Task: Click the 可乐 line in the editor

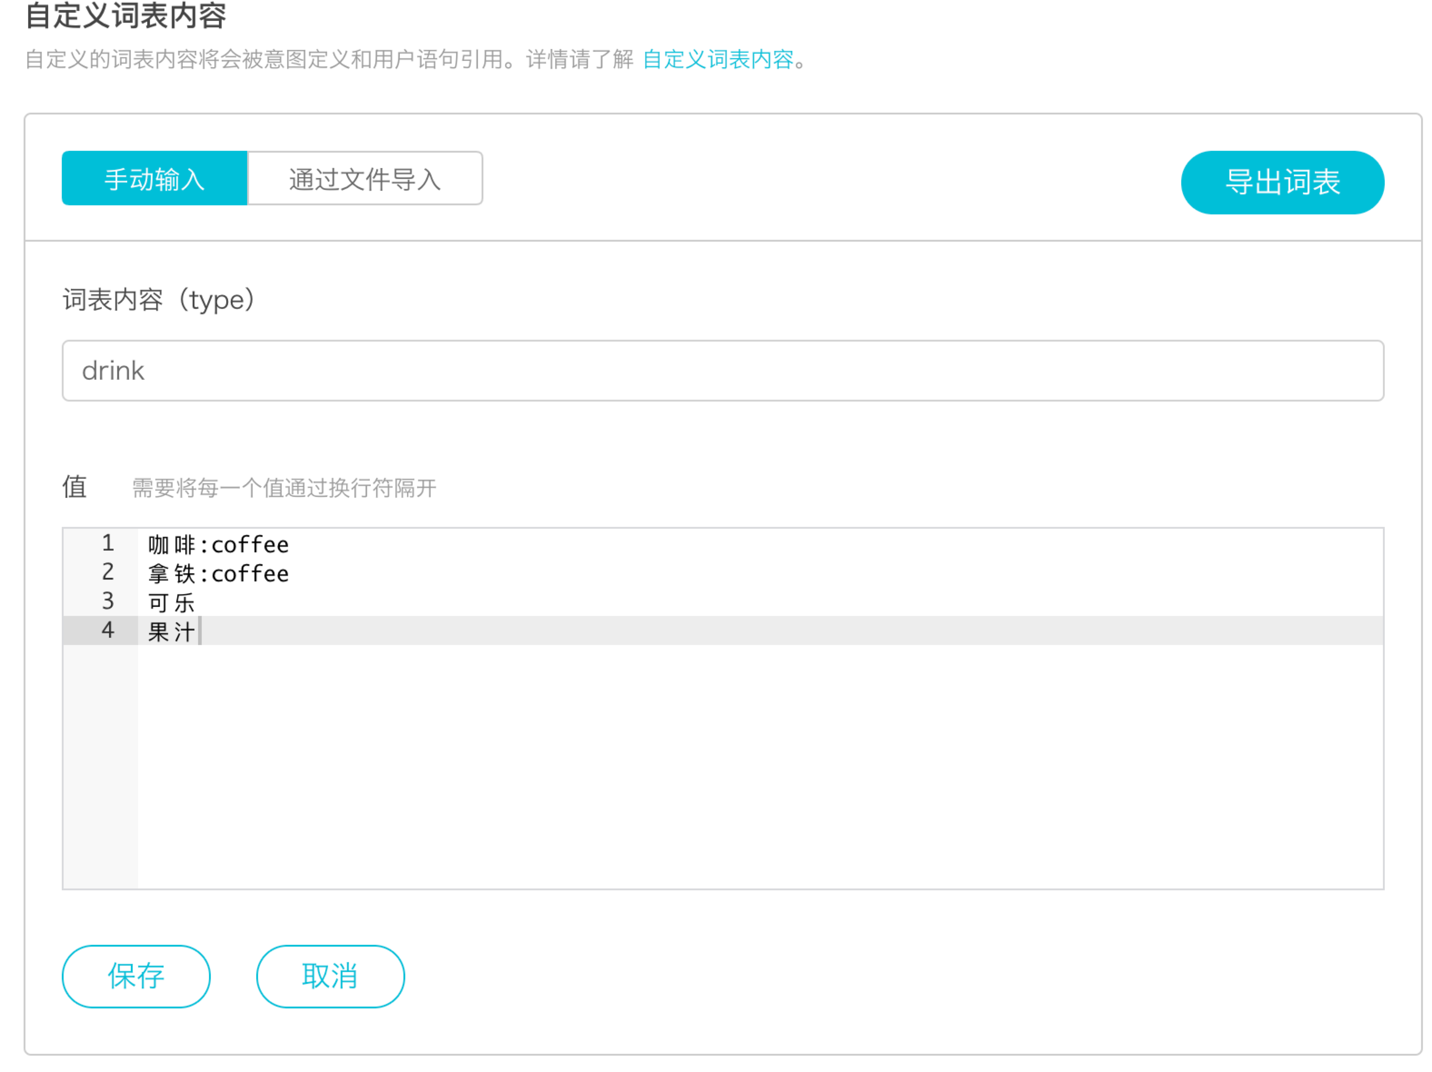Action: 171,603
